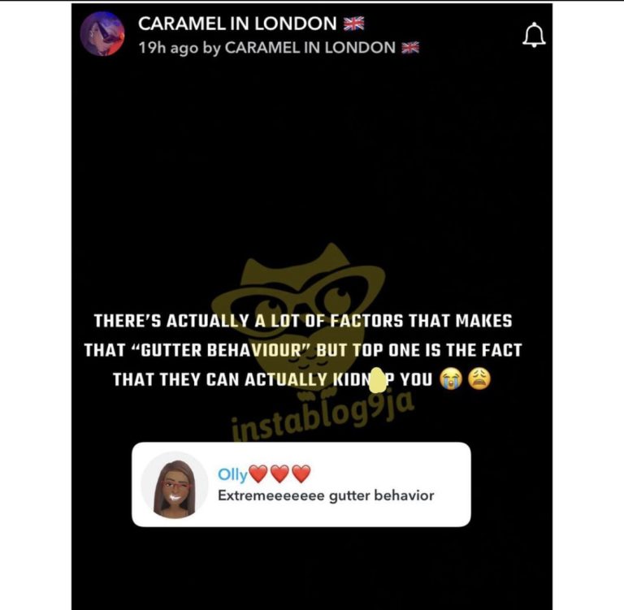
Task: Click the 'Extremeeeeeee gutter behavior' message
Action: 326,495
